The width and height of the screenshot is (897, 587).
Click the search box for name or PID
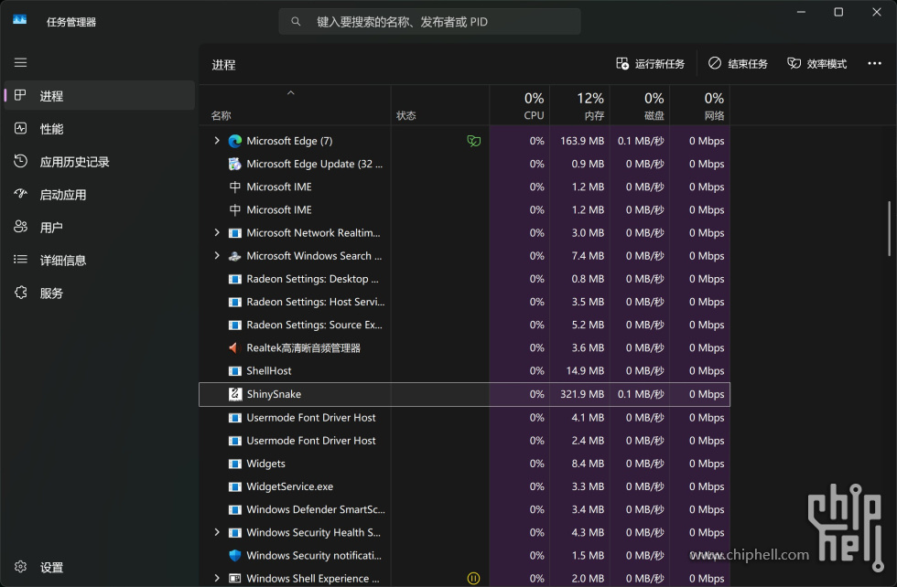click(430, 21)
